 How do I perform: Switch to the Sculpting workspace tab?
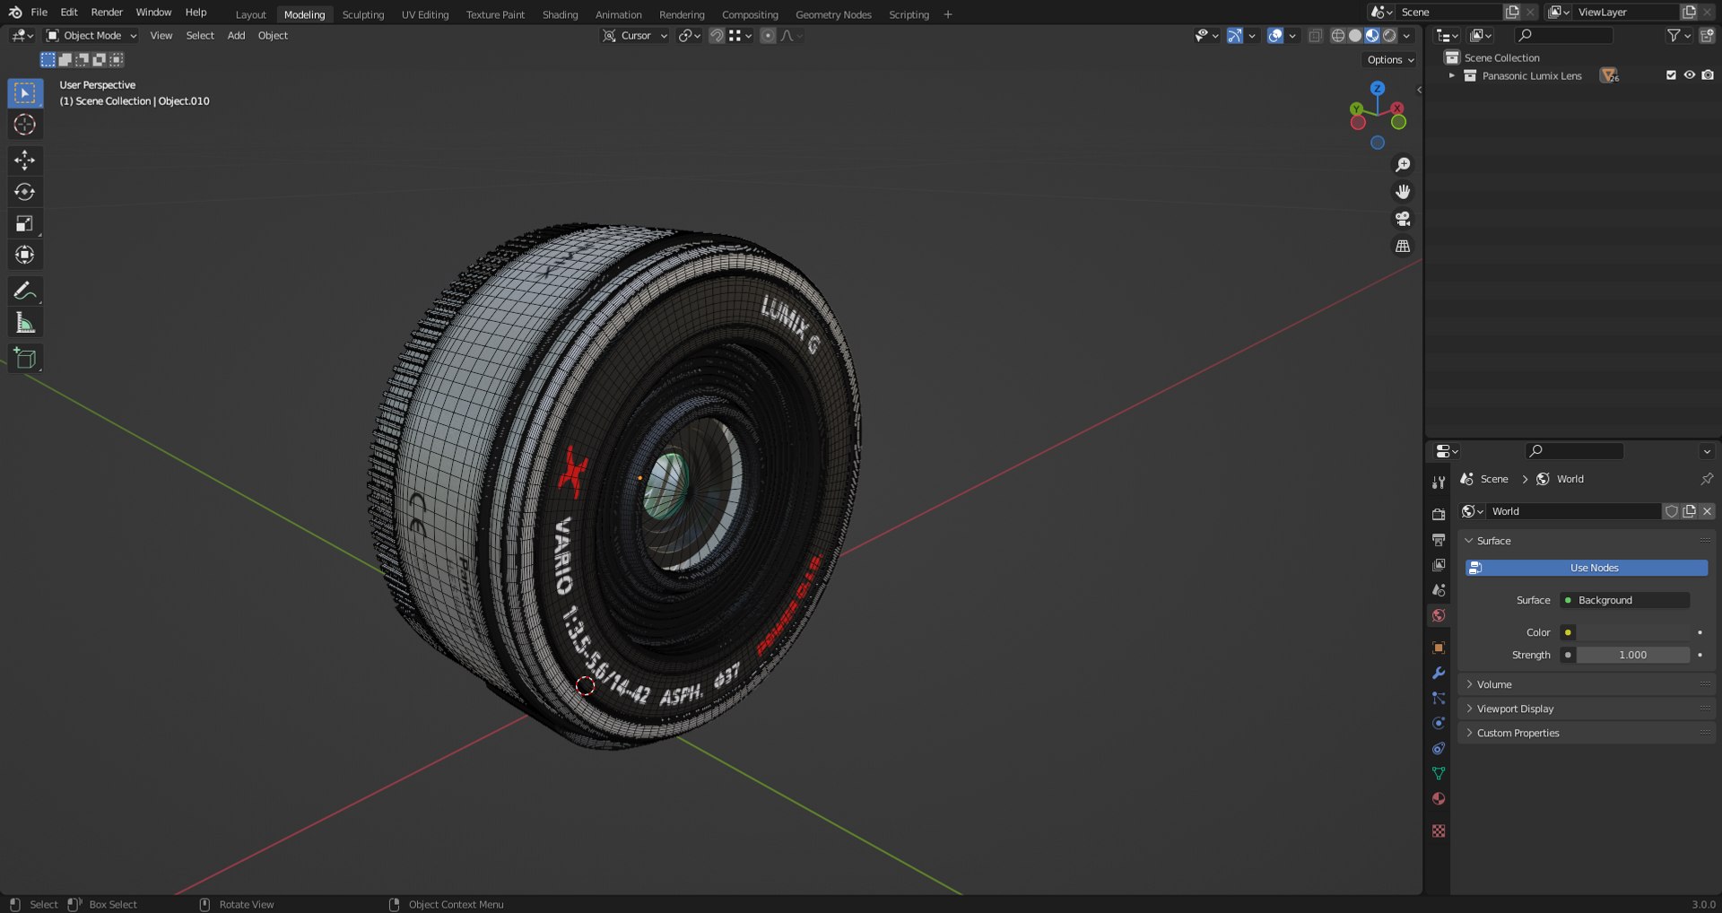pyautogui.click(x=363, y=14)
